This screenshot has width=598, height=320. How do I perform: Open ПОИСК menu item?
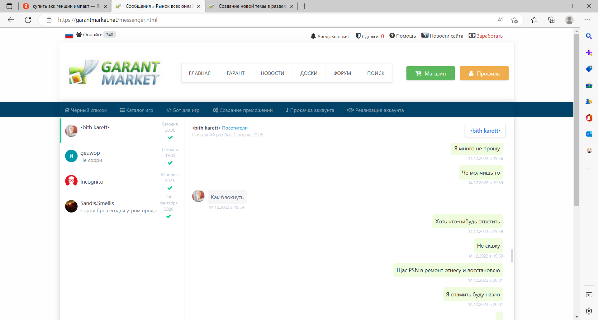pyautogui.click(x=376, y=73)
